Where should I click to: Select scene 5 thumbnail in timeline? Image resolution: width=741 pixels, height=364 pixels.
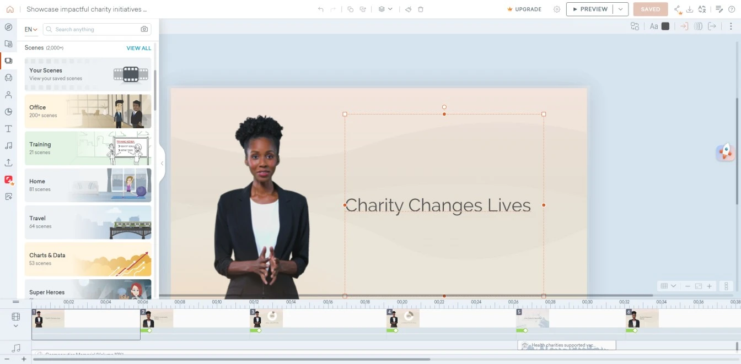[533, 318]
